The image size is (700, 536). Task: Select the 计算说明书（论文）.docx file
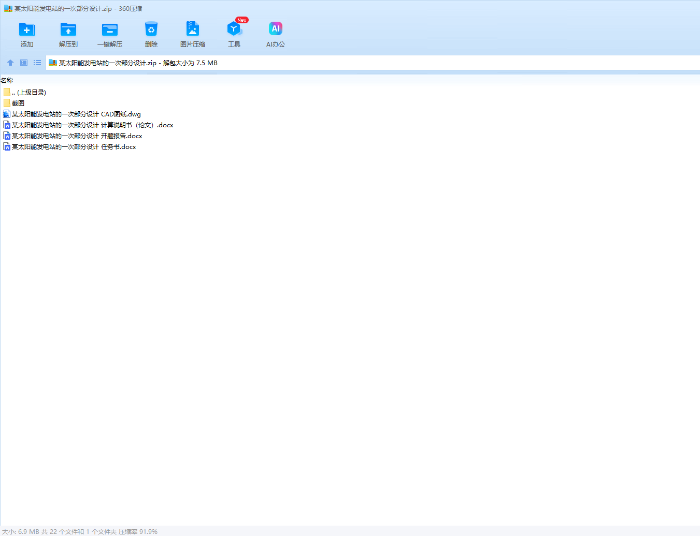pos(88,125)
